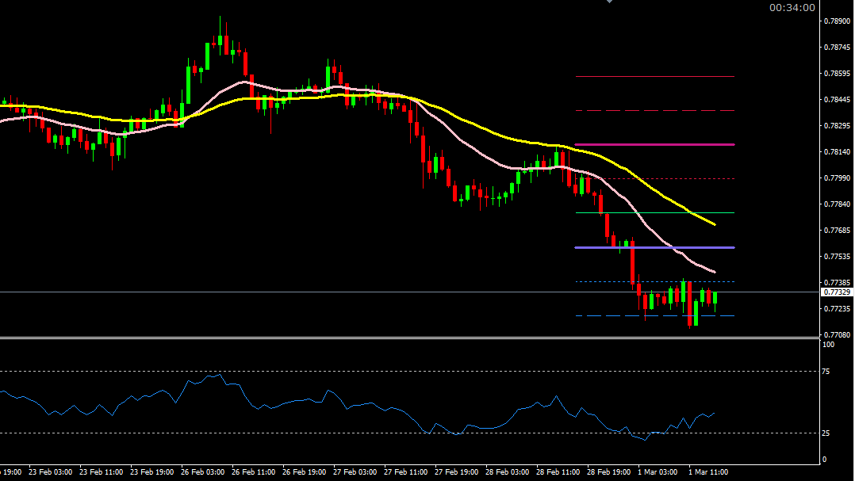Click the 0.77685 price axis label

click(837, 231)
